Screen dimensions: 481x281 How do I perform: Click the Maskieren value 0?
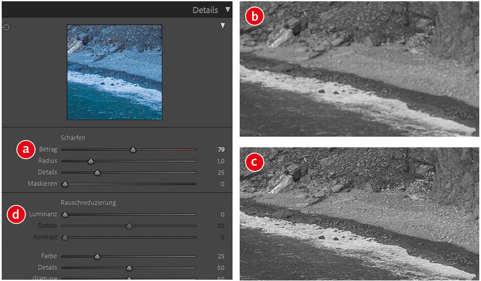(223, 184)
